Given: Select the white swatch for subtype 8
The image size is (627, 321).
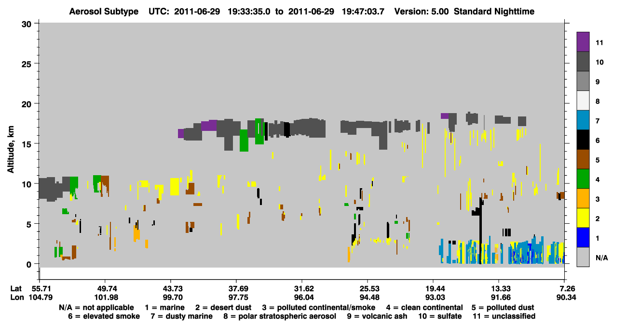Looking at the screenshot, I should pyautogui.click(x=583, y=101).
